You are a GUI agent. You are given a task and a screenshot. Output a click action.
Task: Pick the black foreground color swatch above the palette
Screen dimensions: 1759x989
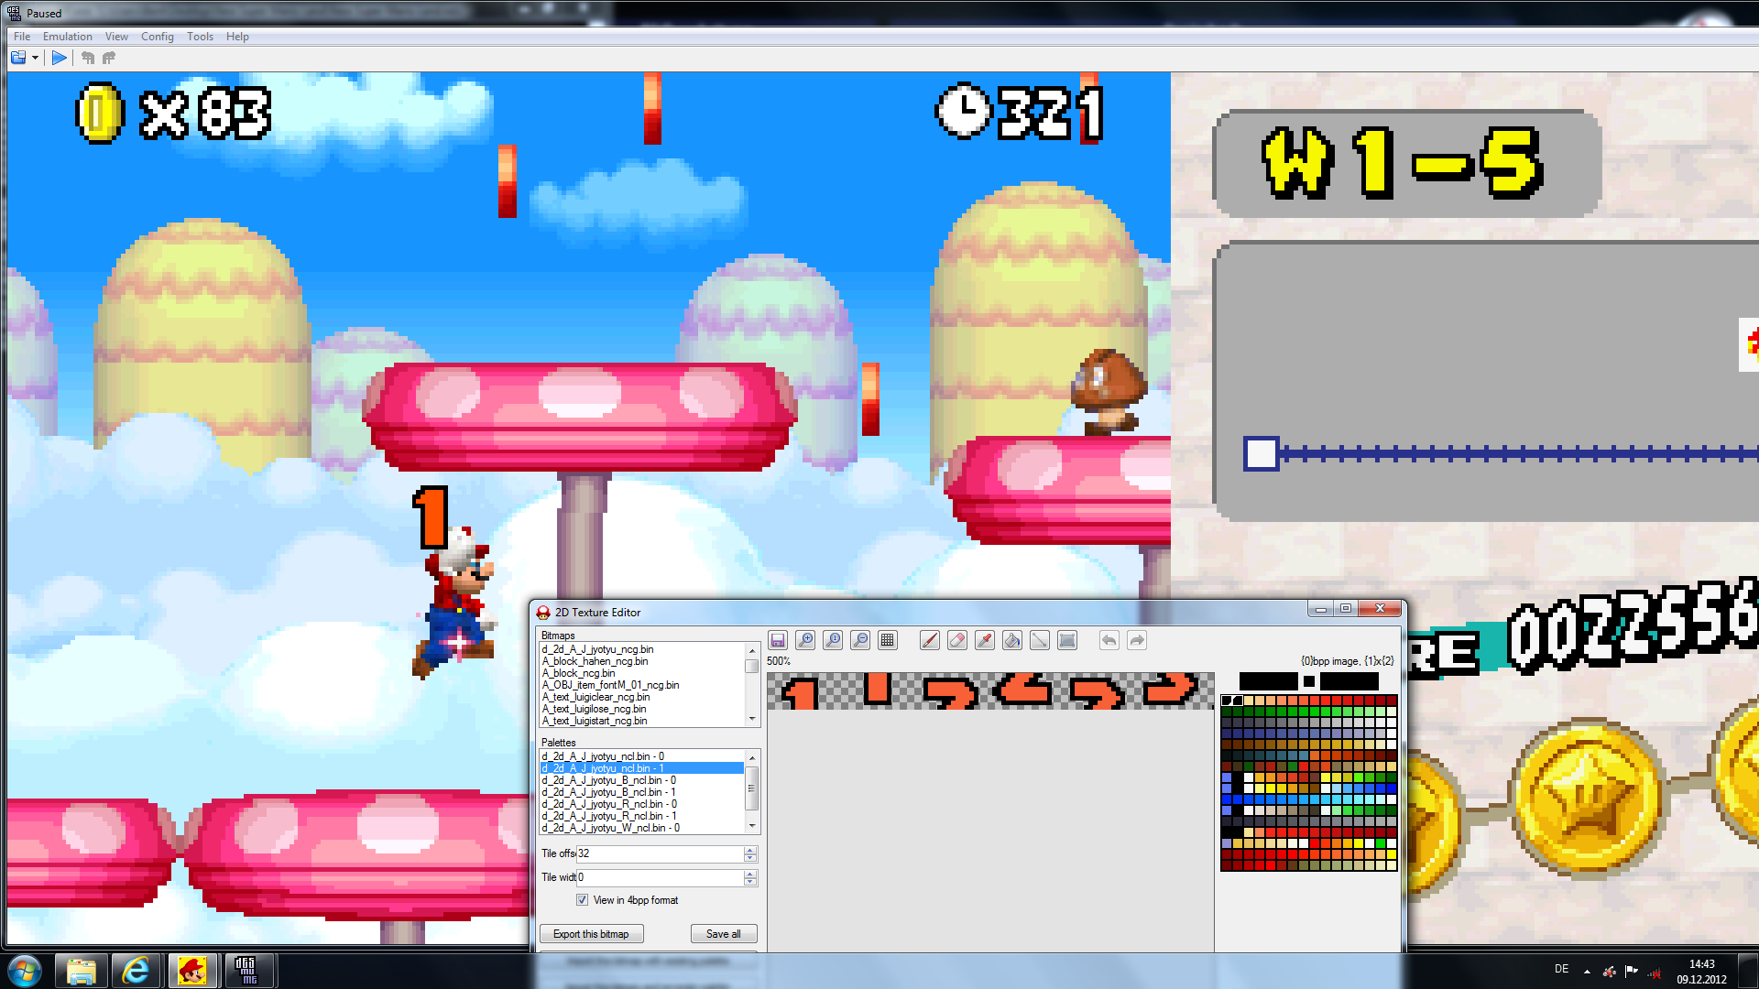click(1268, 681)
